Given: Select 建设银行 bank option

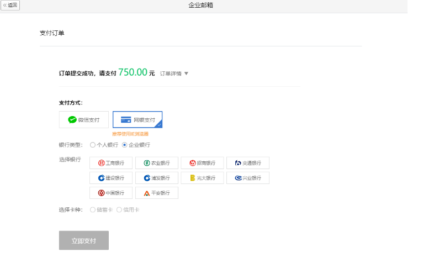Looking at the screenshot, I should point(111,178).
